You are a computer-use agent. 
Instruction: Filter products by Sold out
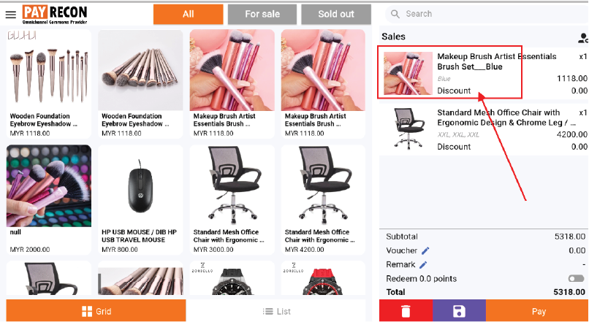[336, 15]
